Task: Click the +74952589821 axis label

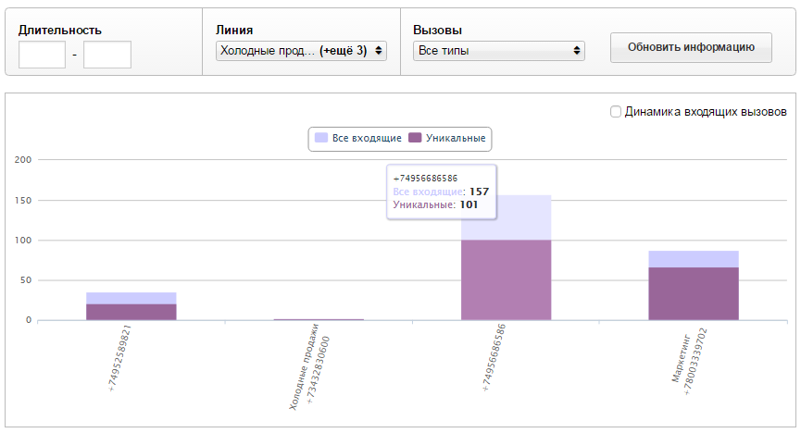Action: 120,358
